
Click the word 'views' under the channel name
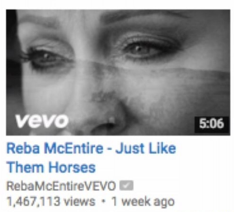pyautogui.click(x=79, y=201)
